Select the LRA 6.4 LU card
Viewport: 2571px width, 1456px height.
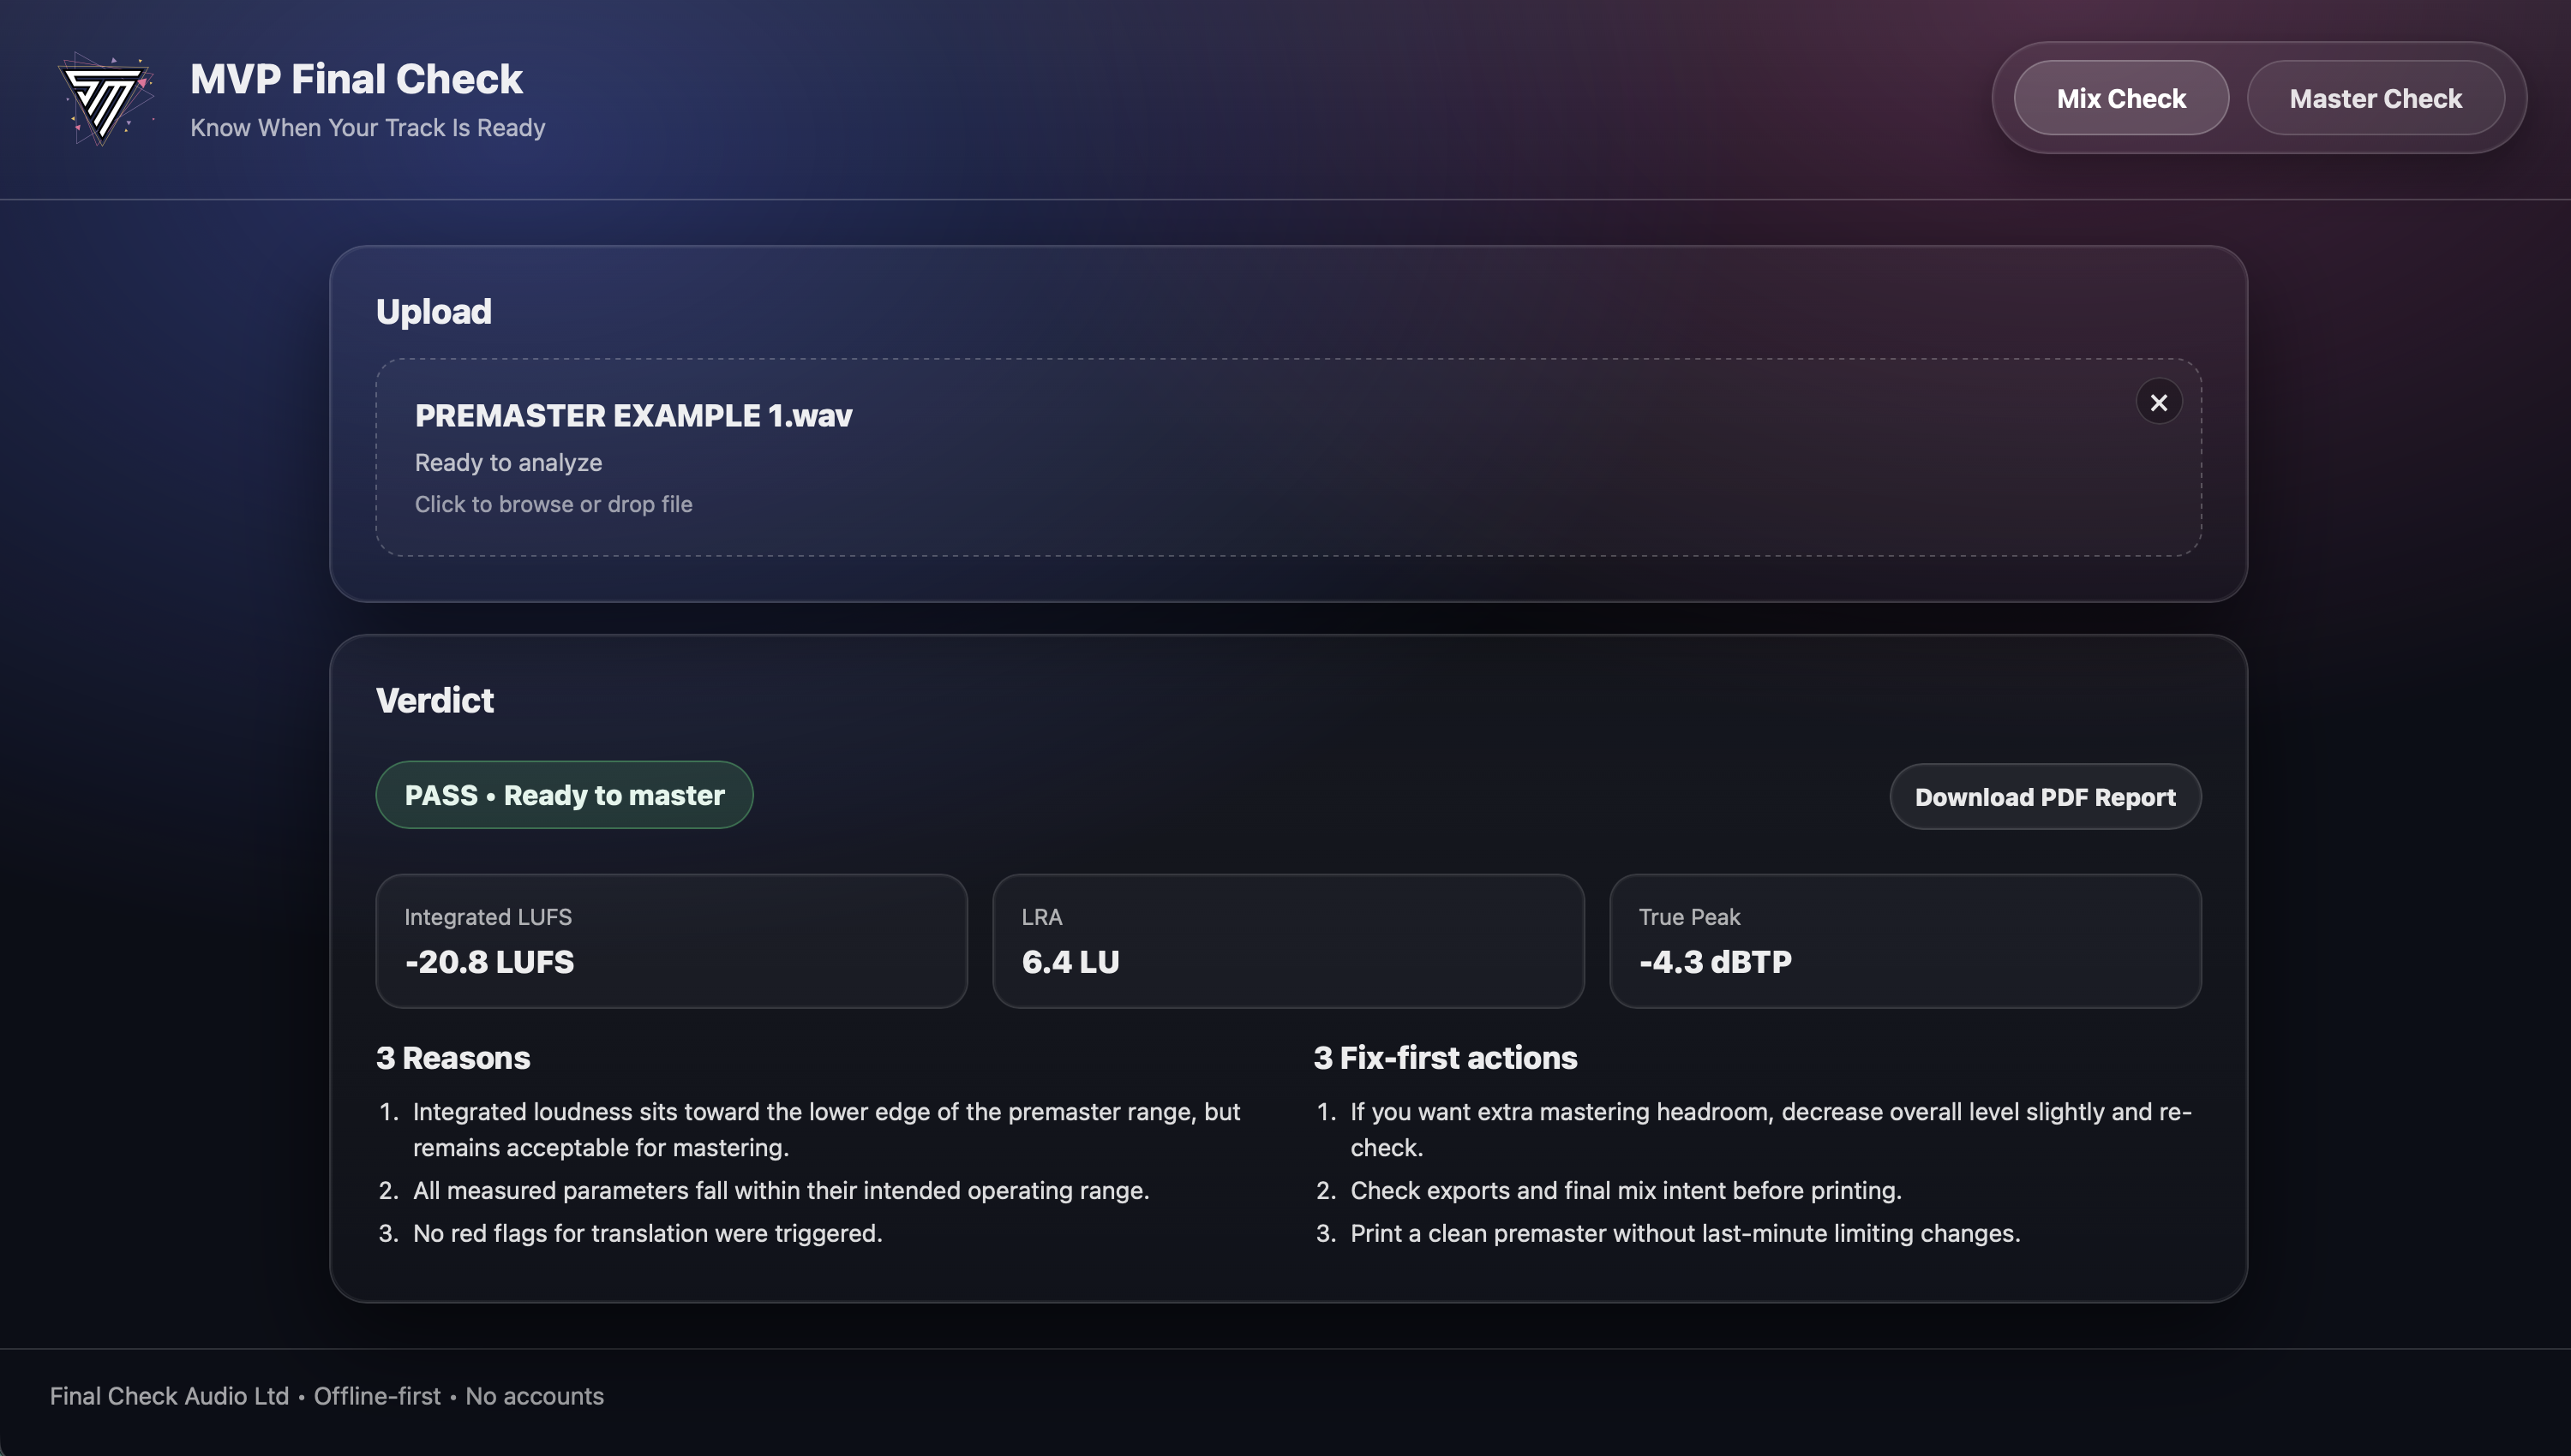click(1287, 941)
